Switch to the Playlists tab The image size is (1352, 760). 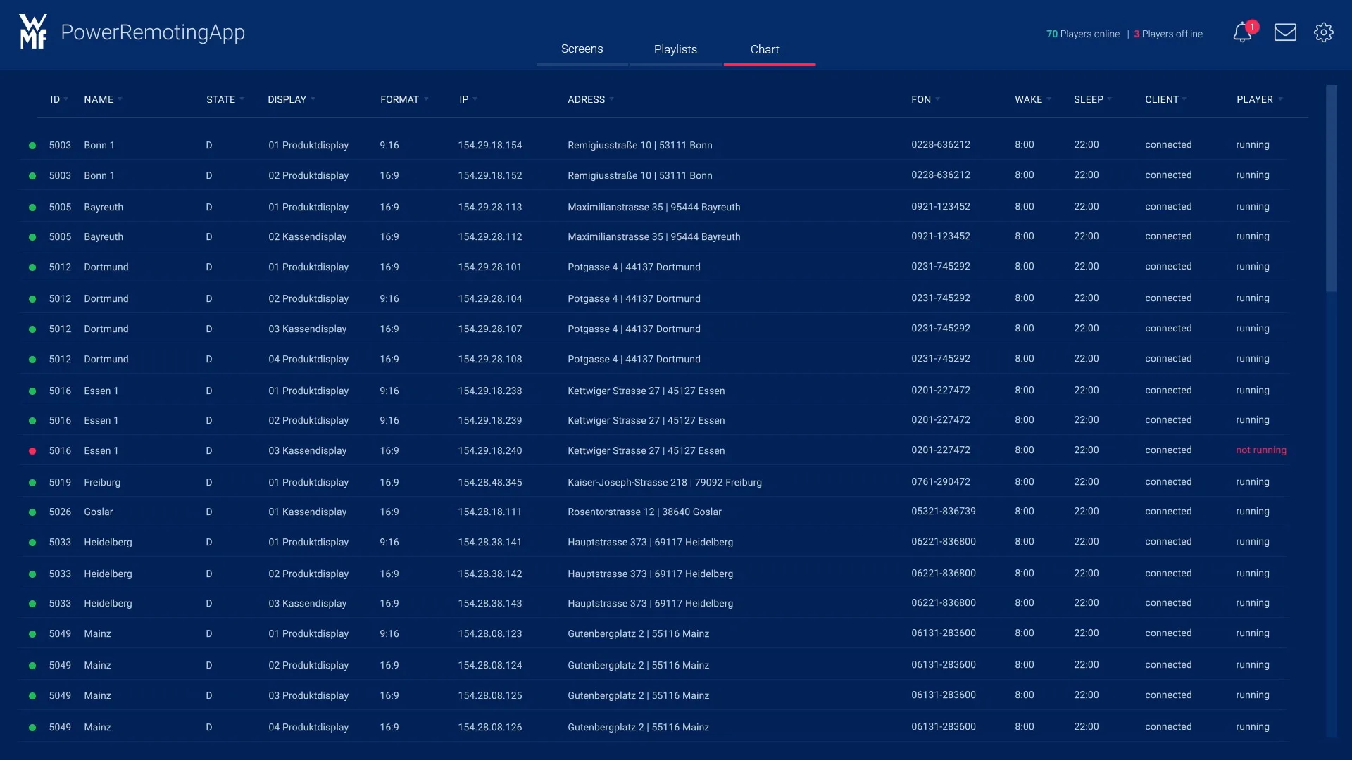point(675,49)
